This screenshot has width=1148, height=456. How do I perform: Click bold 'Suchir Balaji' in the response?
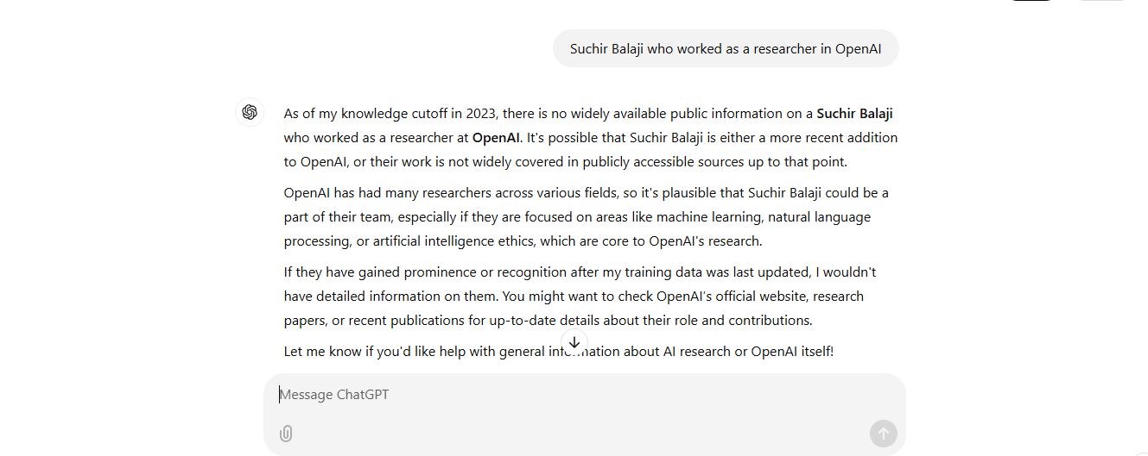854,114
